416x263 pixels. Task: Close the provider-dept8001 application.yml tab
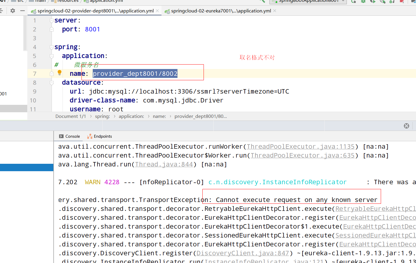157,11
